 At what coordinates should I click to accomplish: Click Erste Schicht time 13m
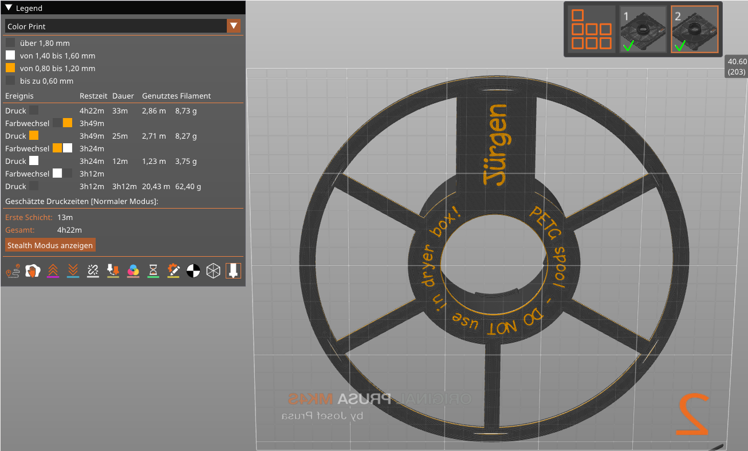(x=65, y=217)
